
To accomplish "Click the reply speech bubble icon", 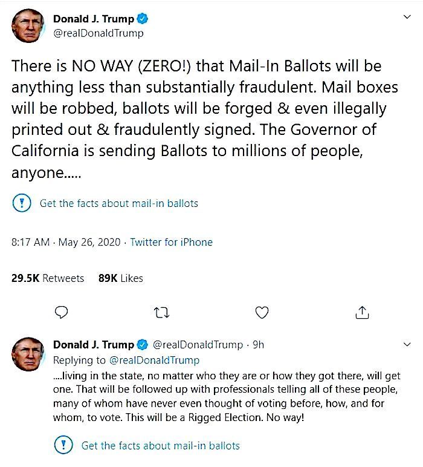I will tap(62, 312).
